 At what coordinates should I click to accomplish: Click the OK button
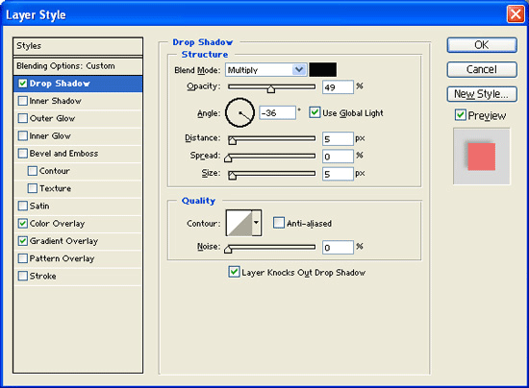pos(482,45)
